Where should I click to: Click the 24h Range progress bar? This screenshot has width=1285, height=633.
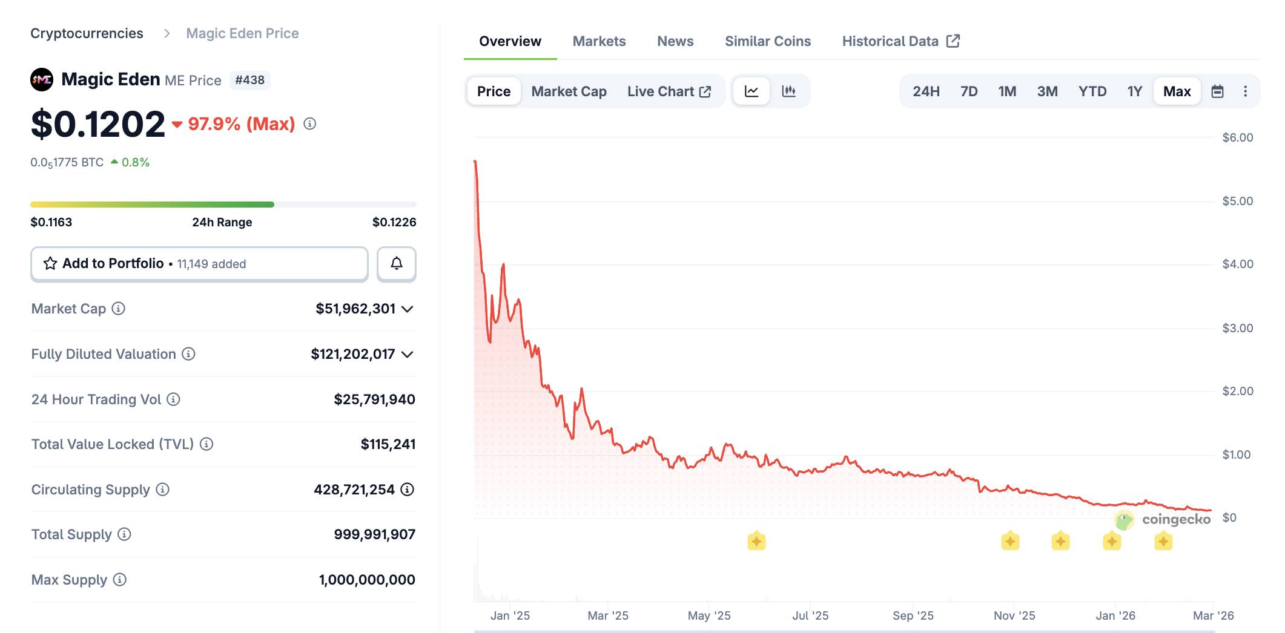[223, 204]
